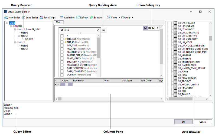215x137 pixels.
Task: Add a union sub-query with plus icon
Action: (x=157, y=28)
